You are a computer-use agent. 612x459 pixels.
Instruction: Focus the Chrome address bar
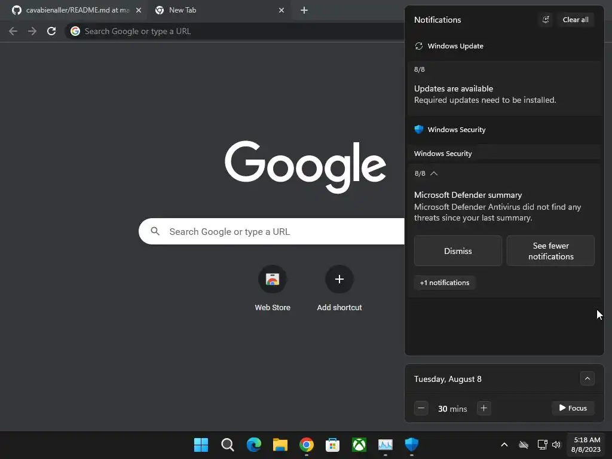point(235,31)
